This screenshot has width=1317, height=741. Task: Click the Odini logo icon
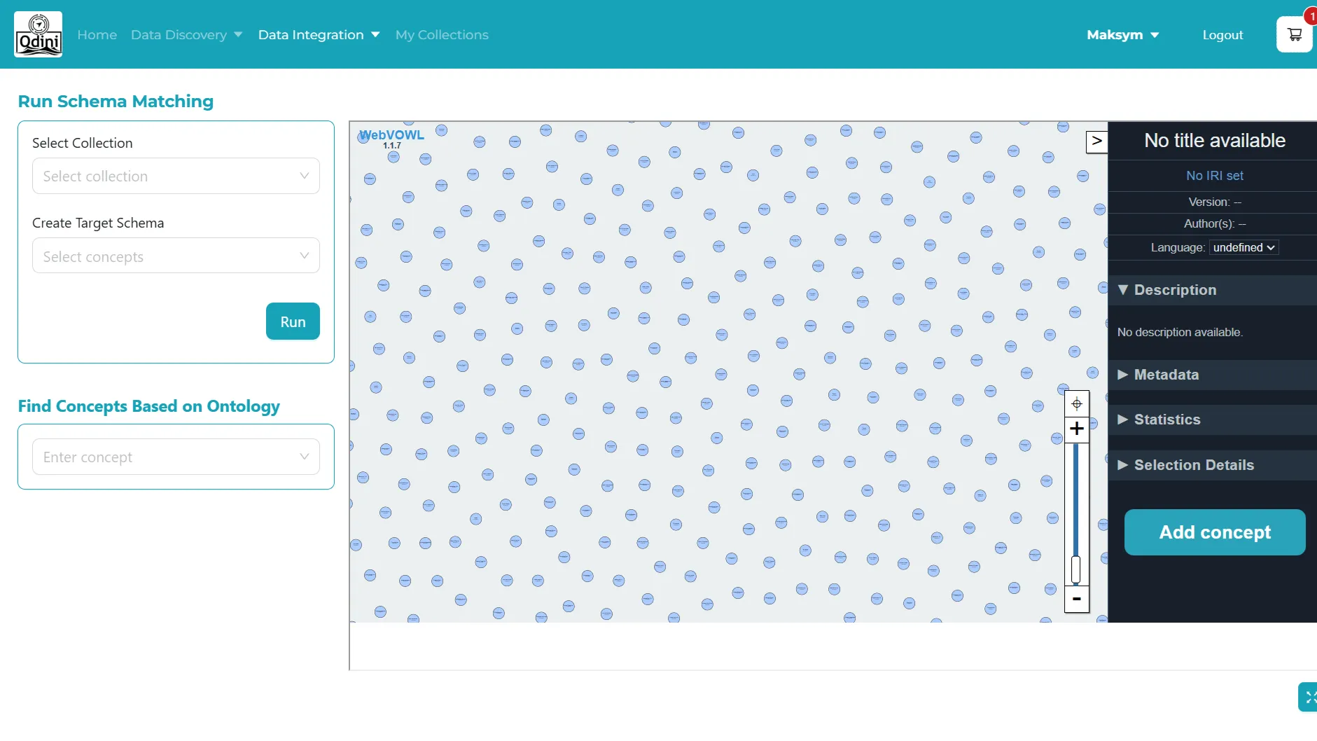click(x=39, y=34)
